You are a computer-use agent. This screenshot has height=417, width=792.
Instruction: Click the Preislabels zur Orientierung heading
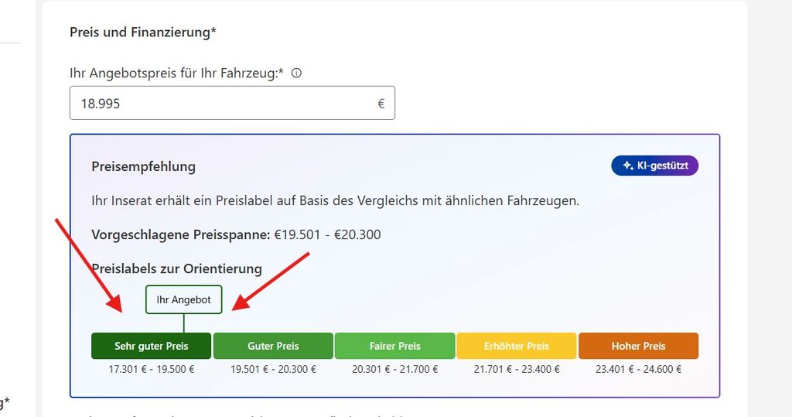tap(177, 269)
